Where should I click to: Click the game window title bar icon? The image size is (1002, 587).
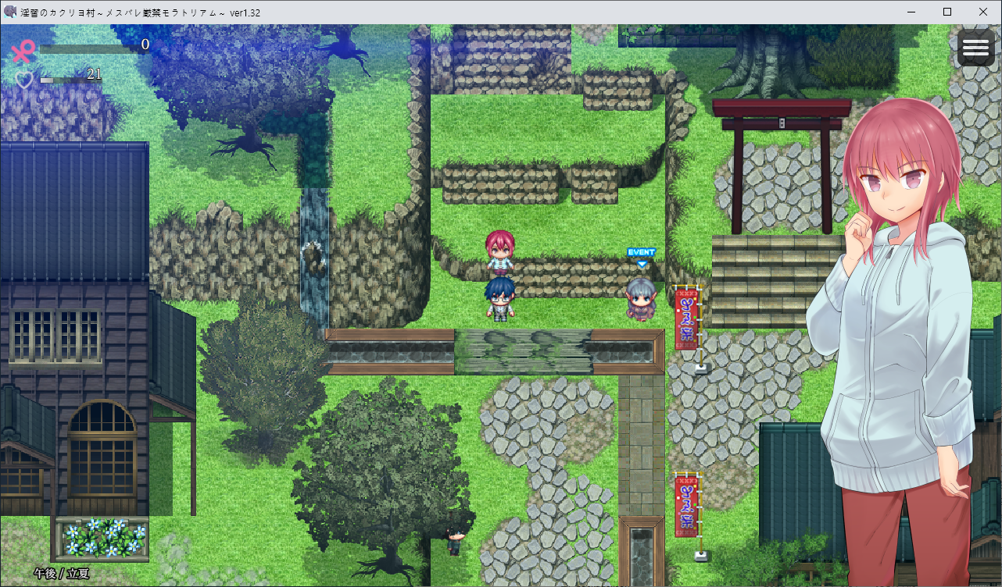11,12
